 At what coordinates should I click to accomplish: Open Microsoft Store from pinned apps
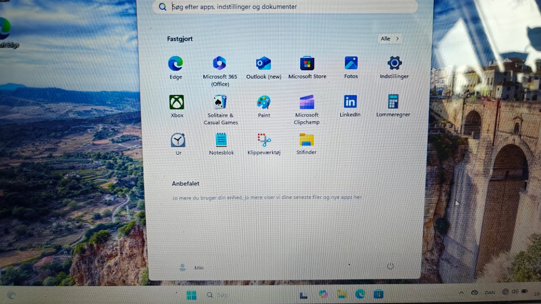point(307,68)
